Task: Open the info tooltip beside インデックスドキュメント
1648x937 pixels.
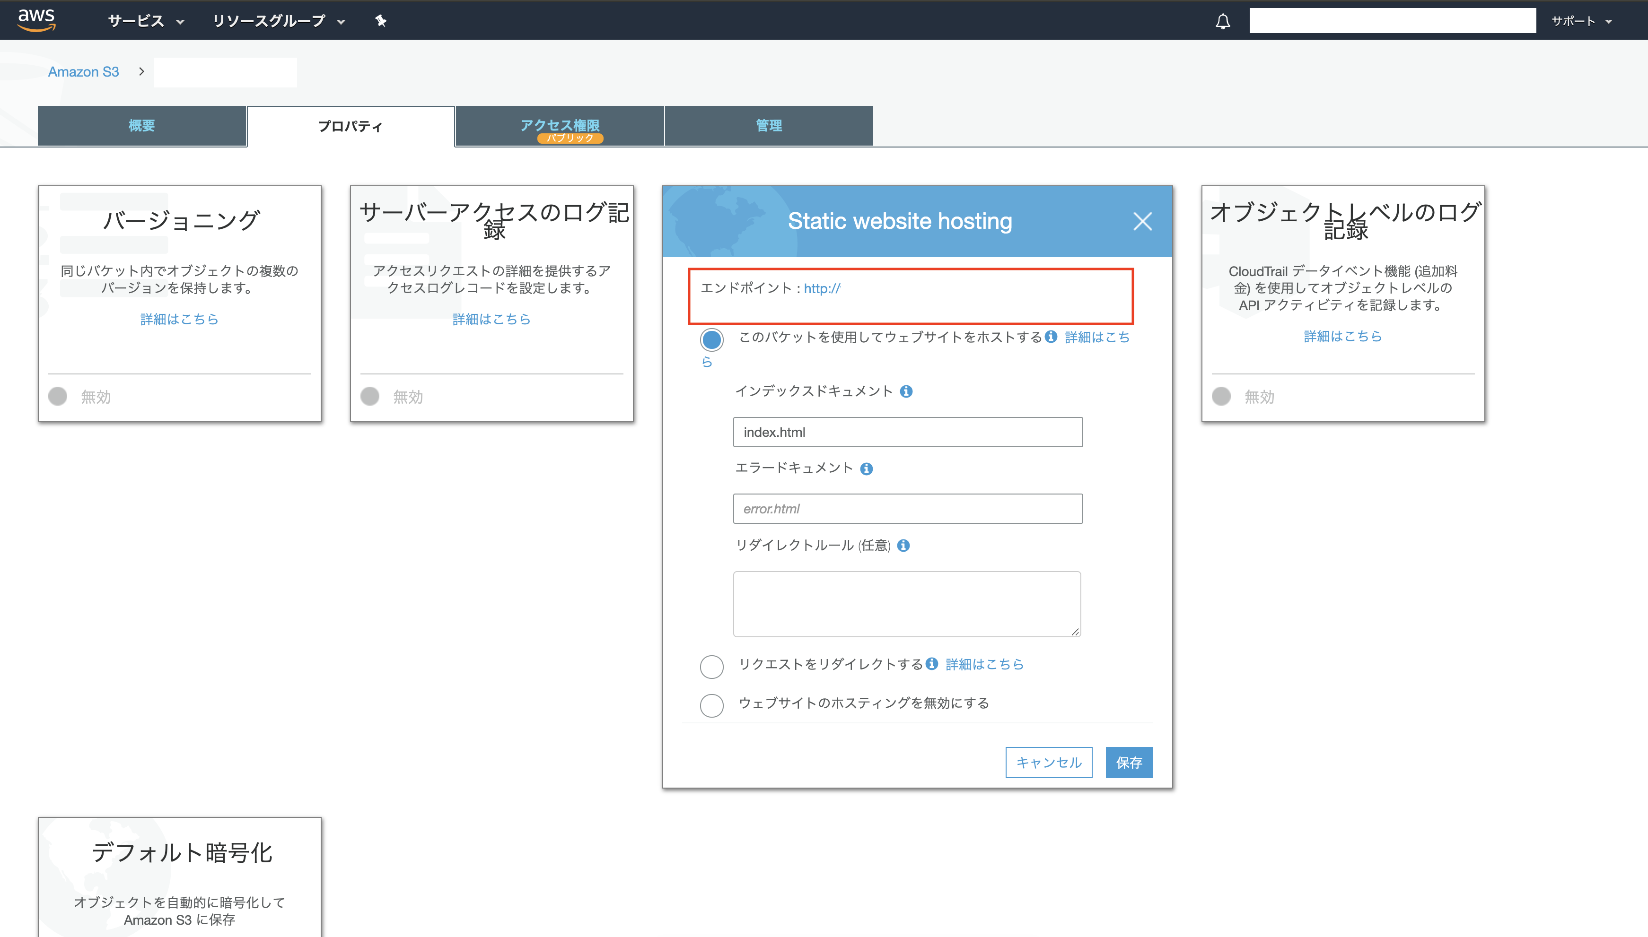Action: pos(906,390)
